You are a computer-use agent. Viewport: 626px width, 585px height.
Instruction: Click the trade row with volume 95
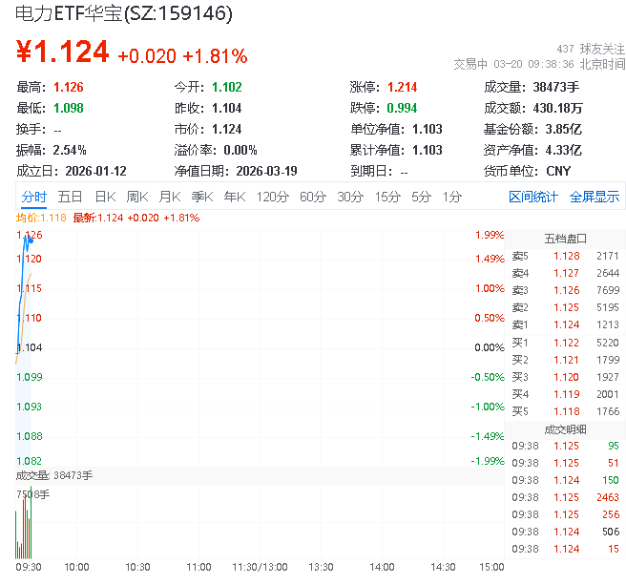pyautogui.click(x=565, y=446)
